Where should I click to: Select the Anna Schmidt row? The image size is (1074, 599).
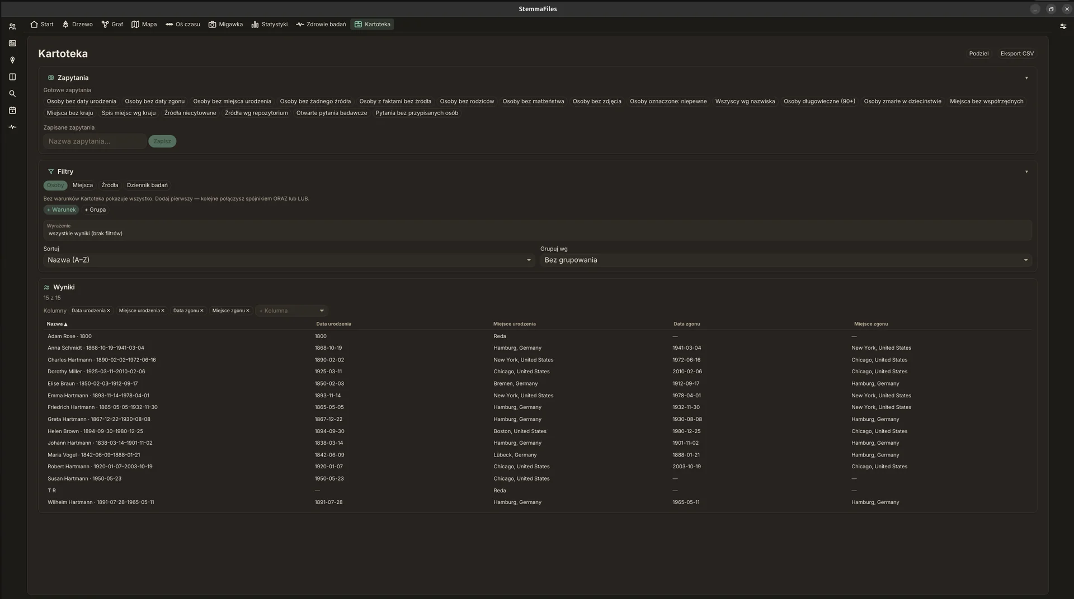pos(537,348)
